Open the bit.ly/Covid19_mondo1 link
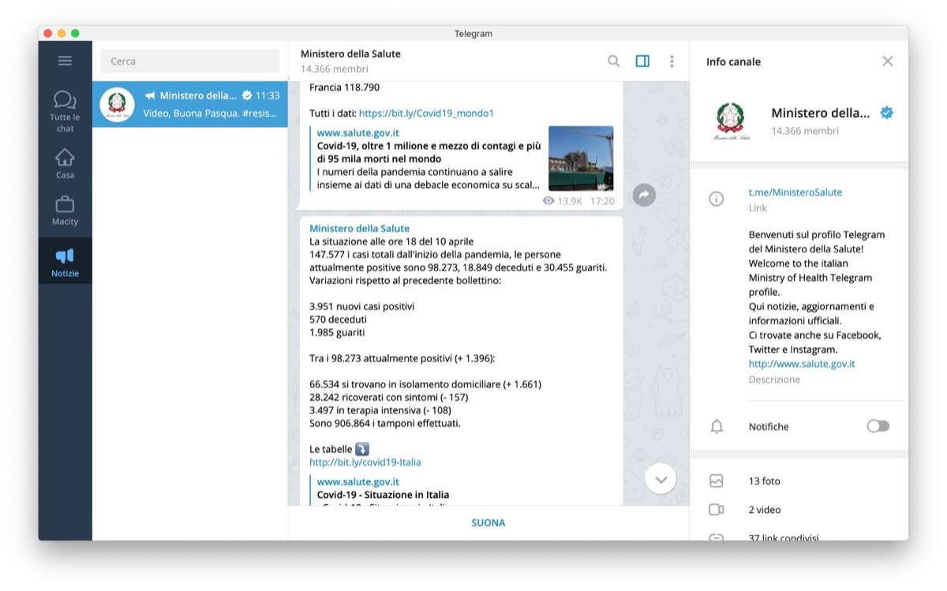 [426, 113]
